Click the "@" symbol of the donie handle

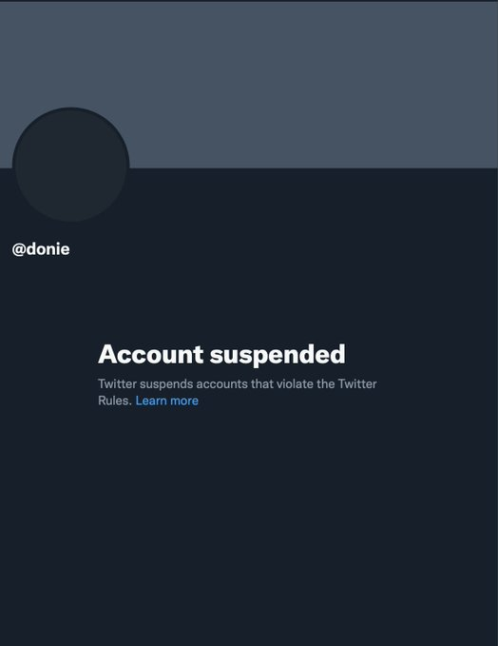point(19,249)
